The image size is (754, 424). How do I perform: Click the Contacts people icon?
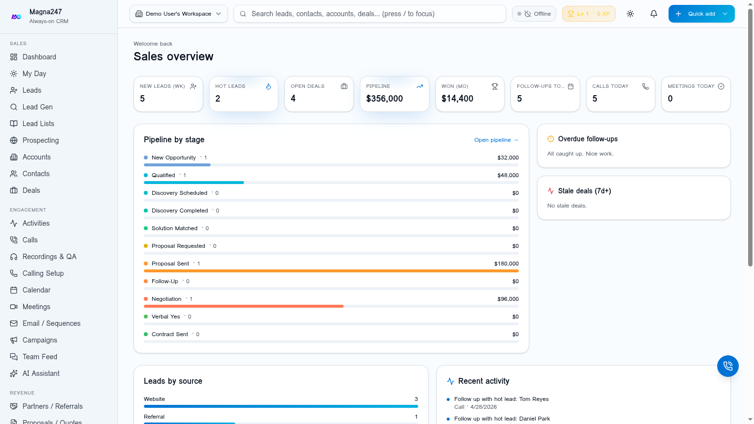[x=14, y=174]
